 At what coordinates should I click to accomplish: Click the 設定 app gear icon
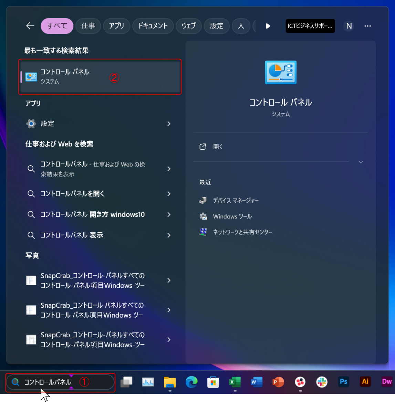coord(31,124)
